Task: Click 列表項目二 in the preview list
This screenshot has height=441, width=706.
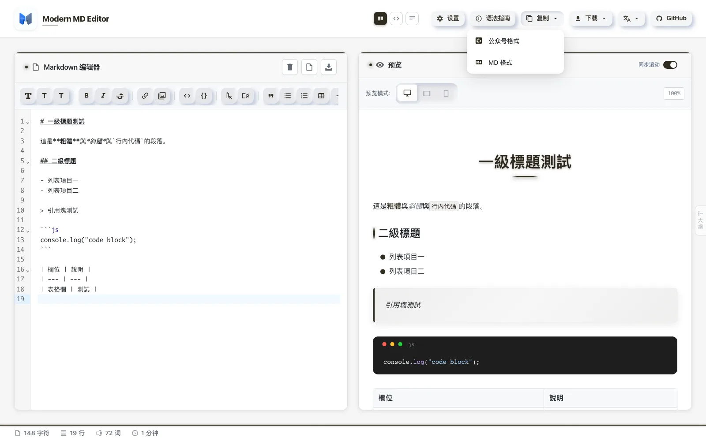Action: click(407, 271)
